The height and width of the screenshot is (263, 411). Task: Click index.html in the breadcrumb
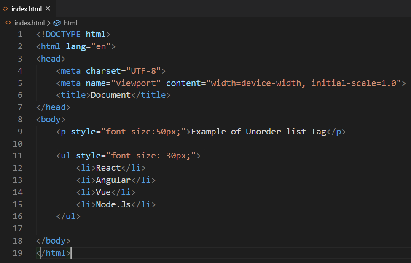30,23
